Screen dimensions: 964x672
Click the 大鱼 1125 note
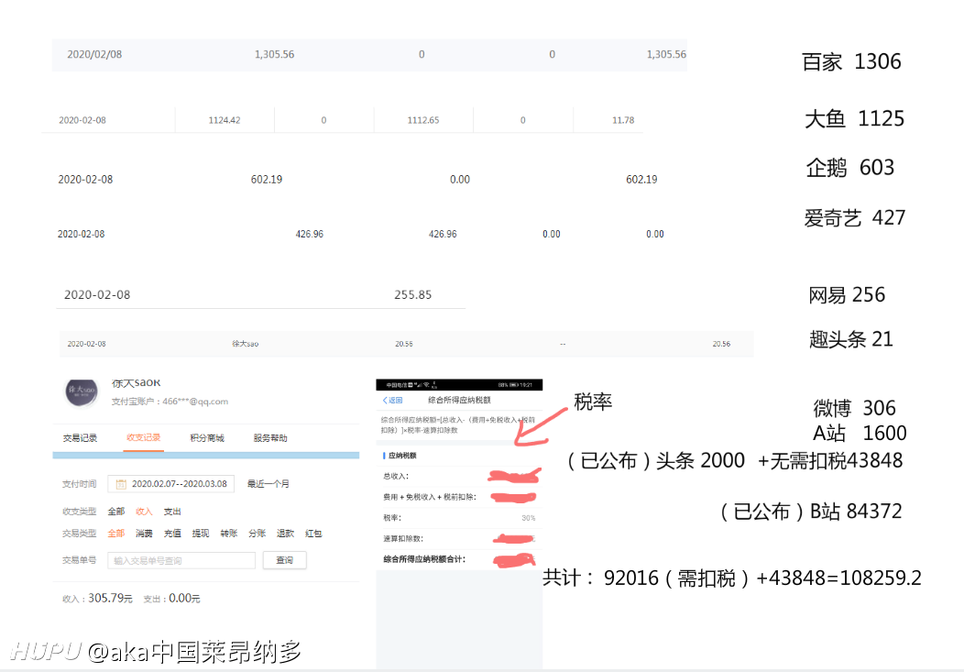point(855,118)
